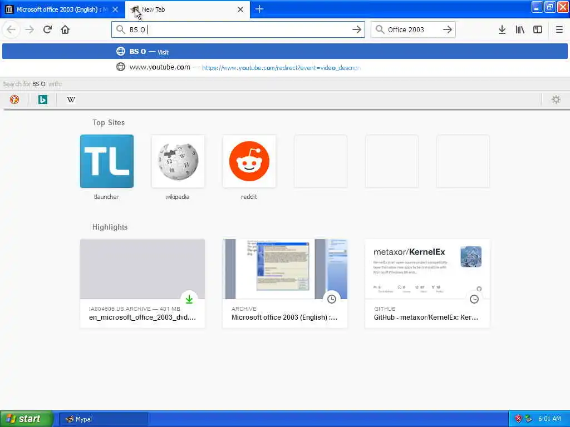Click the network tray icon beside the shield
The width and height of the screenshot is (570, 427).
point(529,419)
